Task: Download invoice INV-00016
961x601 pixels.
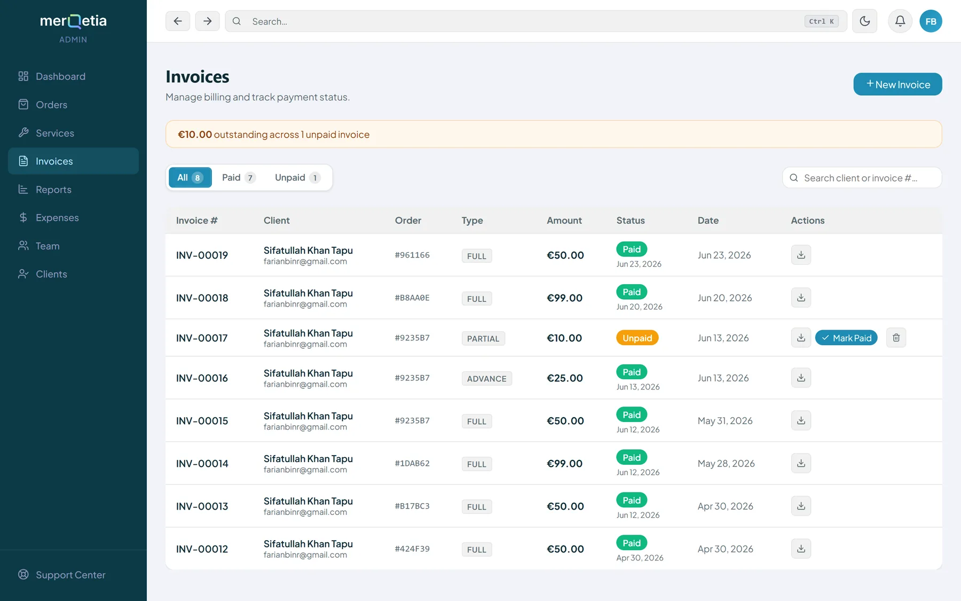Action: point(801,378)
